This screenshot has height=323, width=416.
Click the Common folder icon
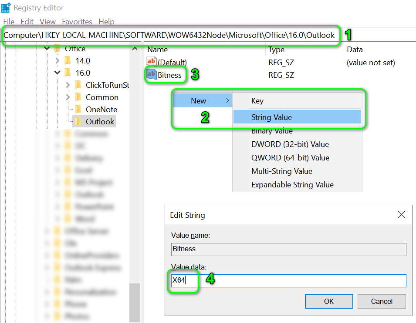point(78,97)
